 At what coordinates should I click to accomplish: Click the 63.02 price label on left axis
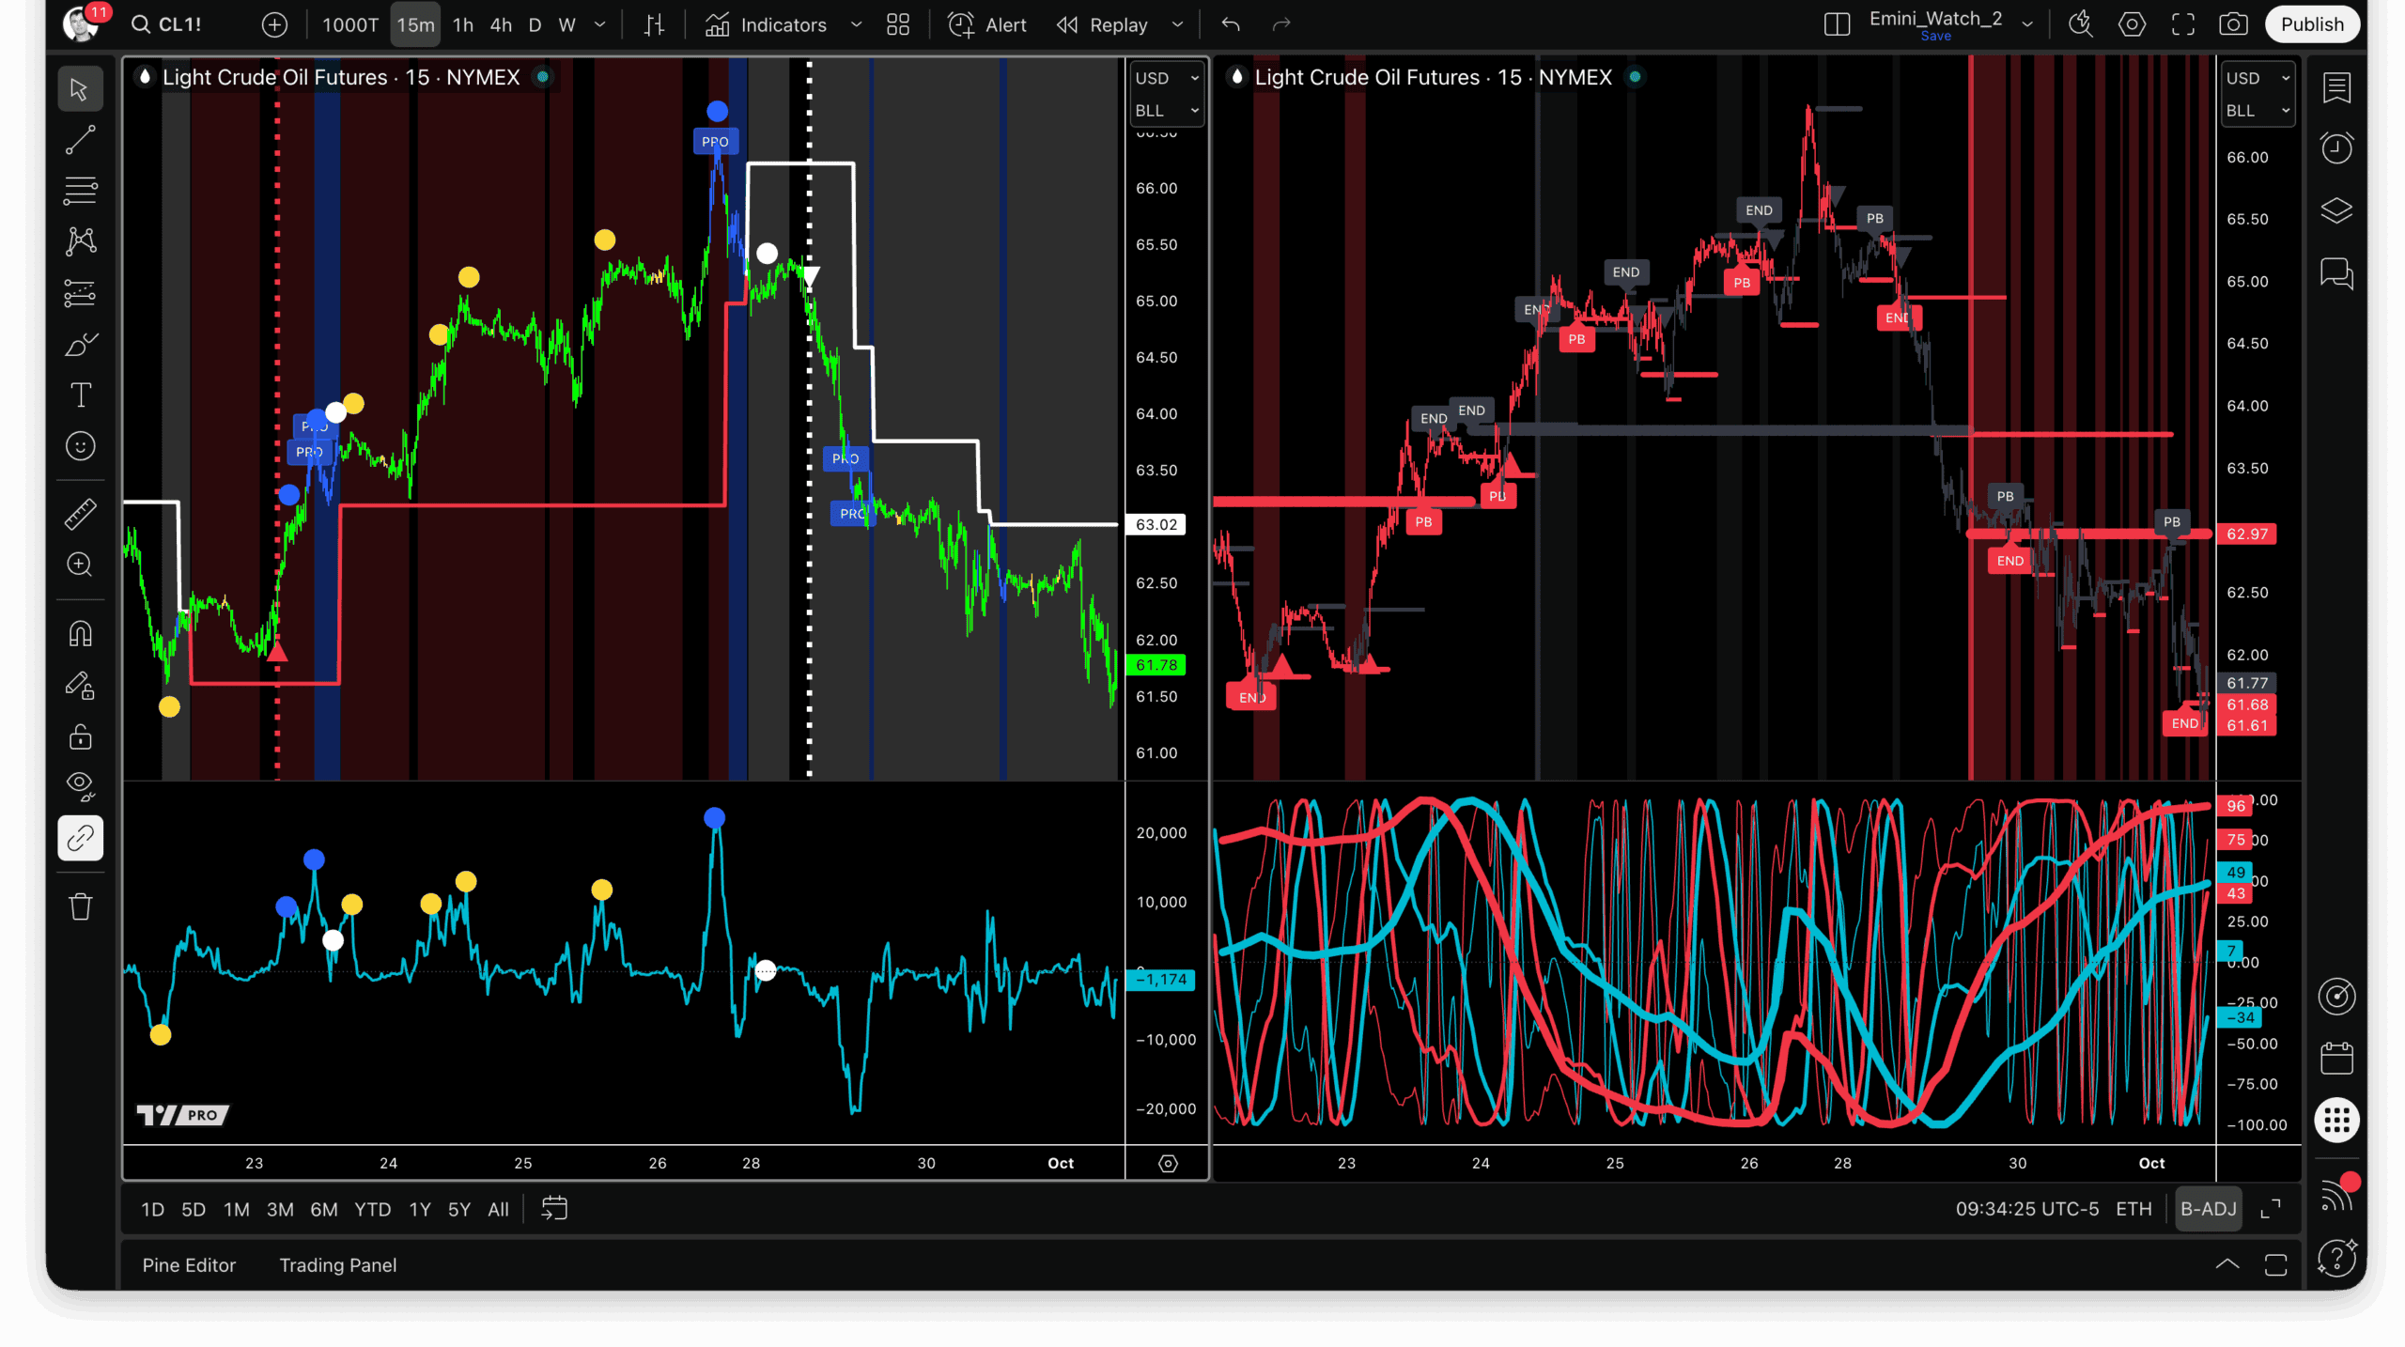tap(1156, 524)
